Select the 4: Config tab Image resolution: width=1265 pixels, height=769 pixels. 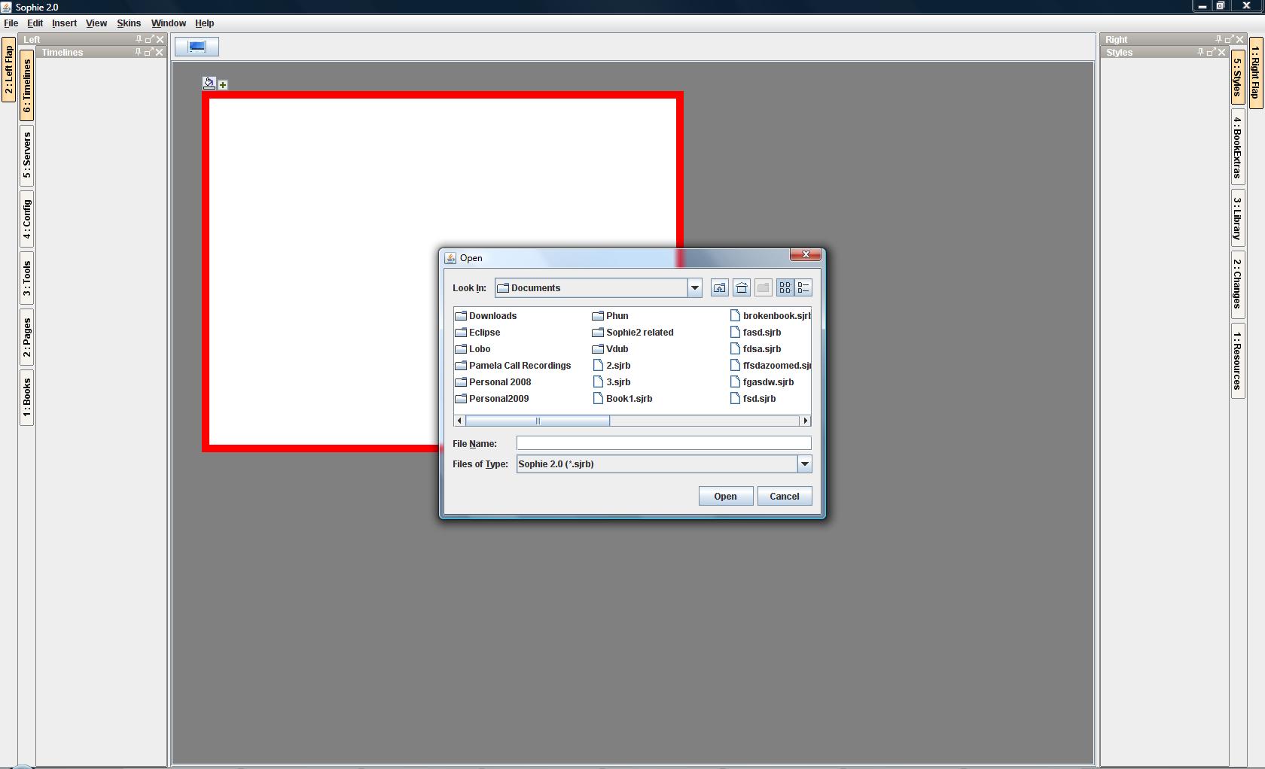[x=26, y=220]
